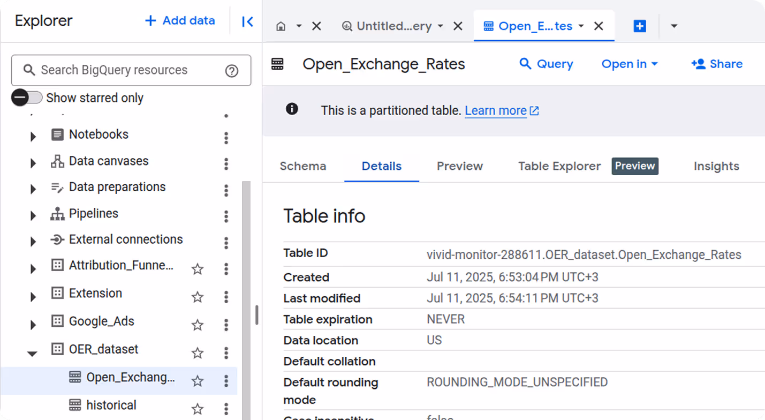Open the Open in dropdown
This screenshot has height=420, width=765.
[630, 64]
